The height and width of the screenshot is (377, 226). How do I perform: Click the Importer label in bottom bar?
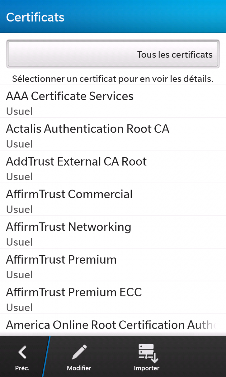(147, 368)
